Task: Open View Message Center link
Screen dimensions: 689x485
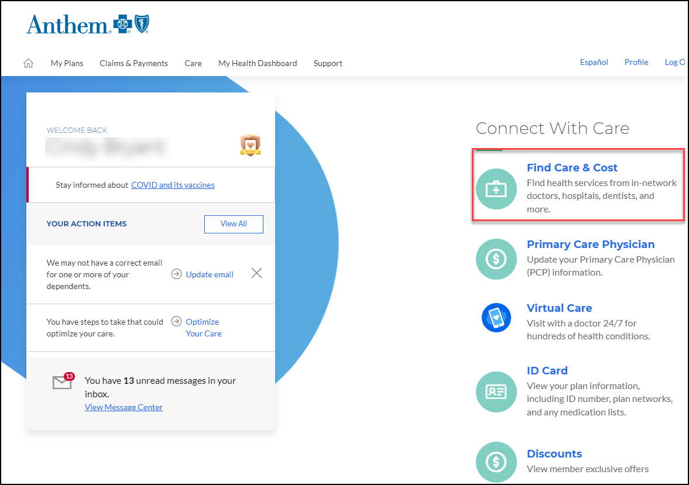Action: point(124,407)
